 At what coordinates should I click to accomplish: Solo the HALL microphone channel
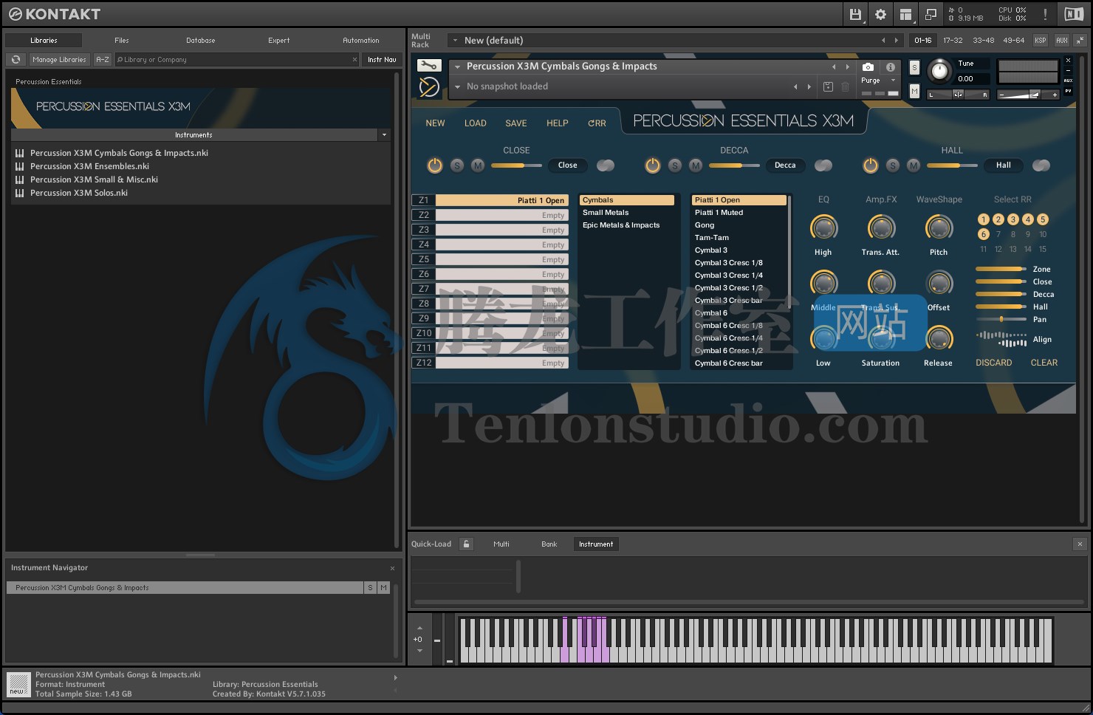coord(893,165)
